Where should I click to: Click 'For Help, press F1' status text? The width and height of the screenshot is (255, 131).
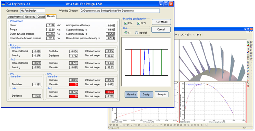113,128
